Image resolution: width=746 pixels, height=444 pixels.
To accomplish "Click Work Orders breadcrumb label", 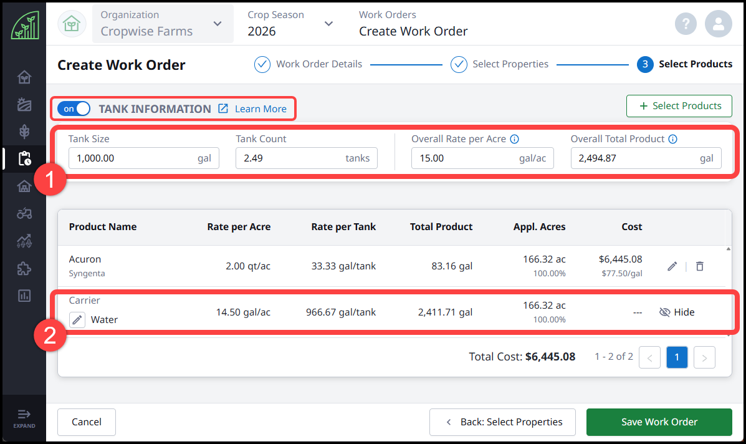I will 387,15.
